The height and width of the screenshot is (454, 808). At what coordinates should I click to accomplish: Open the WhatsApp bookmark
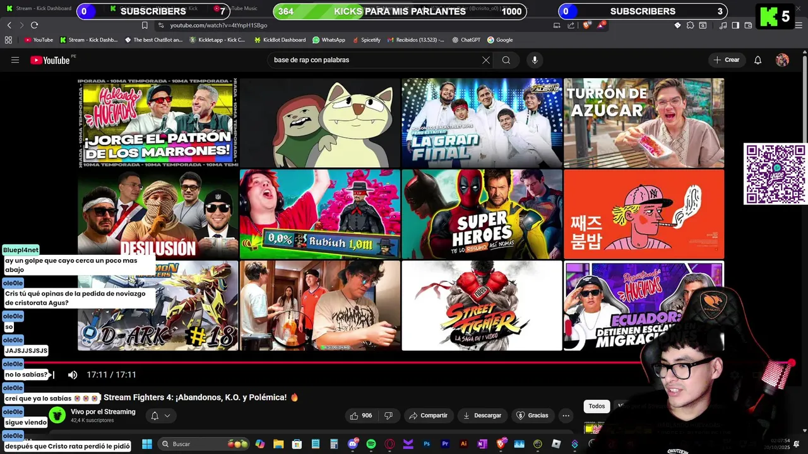pyautogui.click(x=328, y=40)
